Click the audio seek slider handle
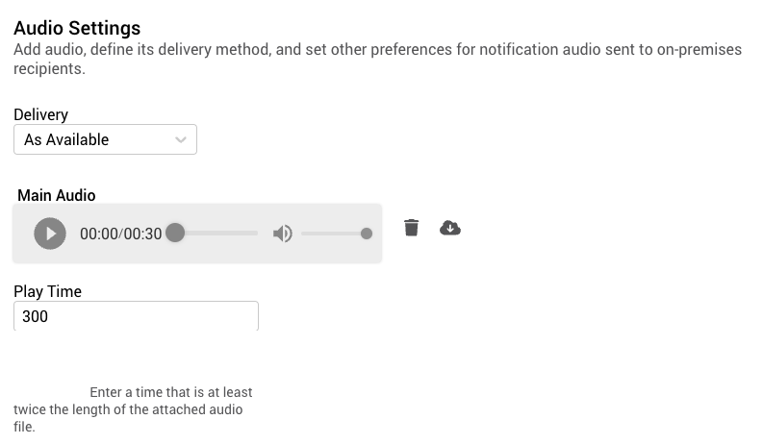Viewport: 763px width, 444px height. 174,233
